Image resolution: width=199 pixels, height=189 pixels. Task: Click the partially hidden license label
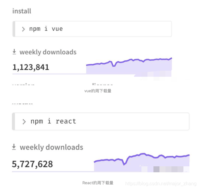(102, 85)
